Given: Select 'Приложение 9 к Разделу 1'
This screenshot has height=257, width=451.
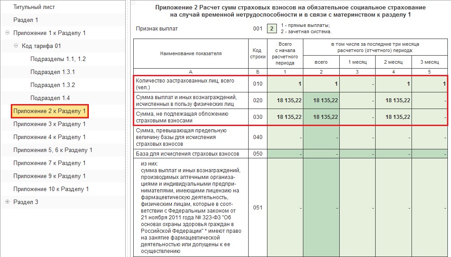Looking at the screenshot, I should tap(49, 176).
